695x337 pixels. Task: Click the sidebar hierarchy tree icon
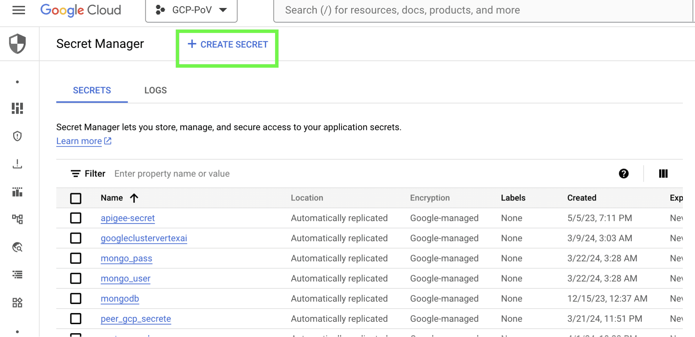(x=17, y=219)
